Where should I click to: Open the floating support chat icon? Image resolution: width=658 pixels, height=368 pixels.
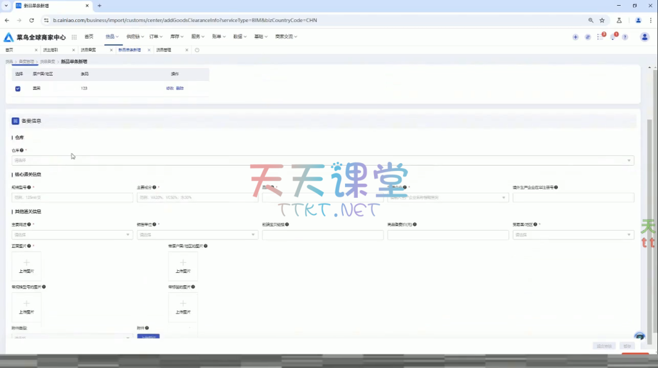(x=639, y=337)
